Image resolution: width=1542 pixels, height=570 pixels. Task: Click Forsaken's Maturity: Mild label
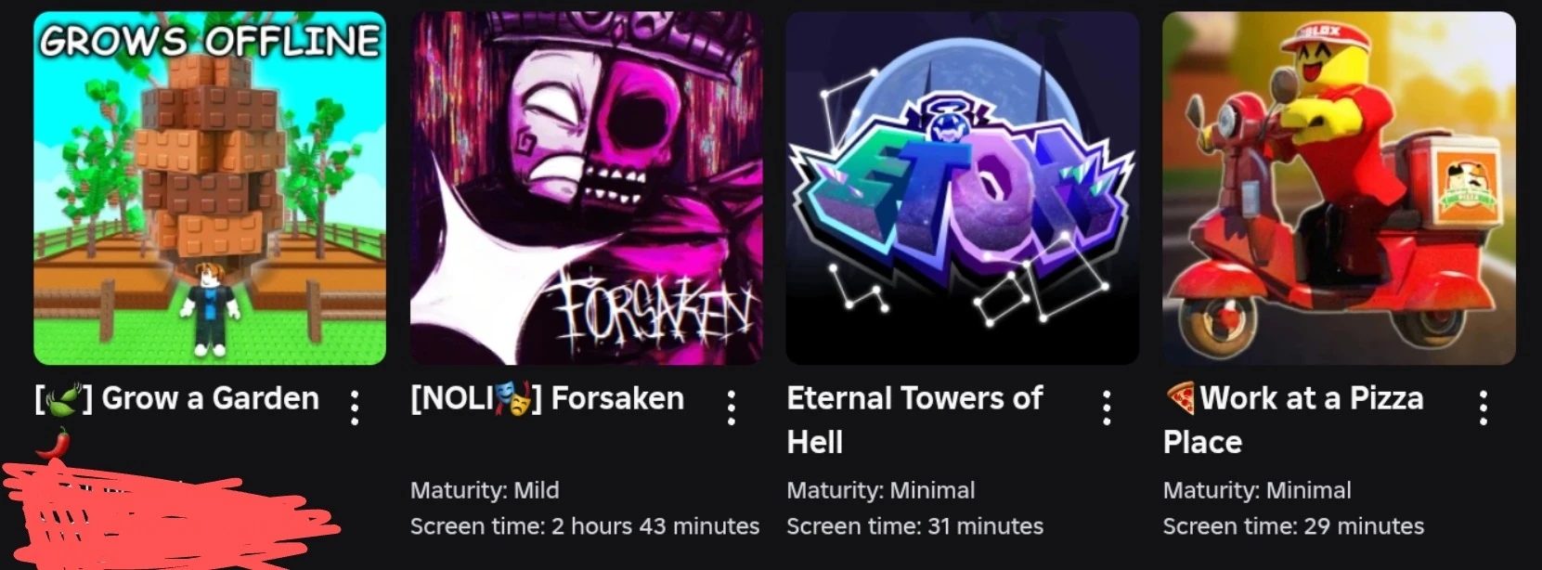485,490
